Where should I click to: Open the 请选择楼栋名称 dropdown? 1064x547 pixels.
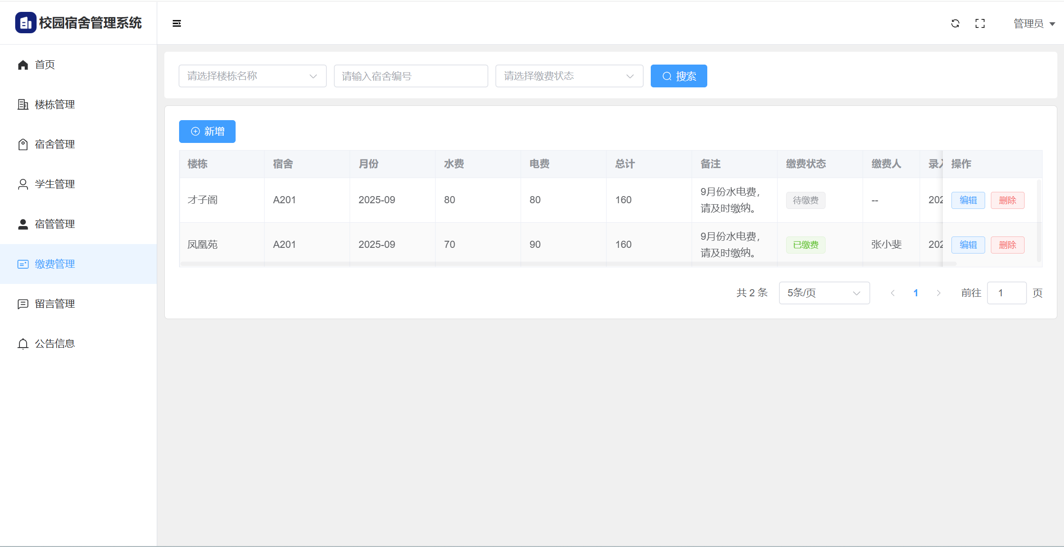252,76
